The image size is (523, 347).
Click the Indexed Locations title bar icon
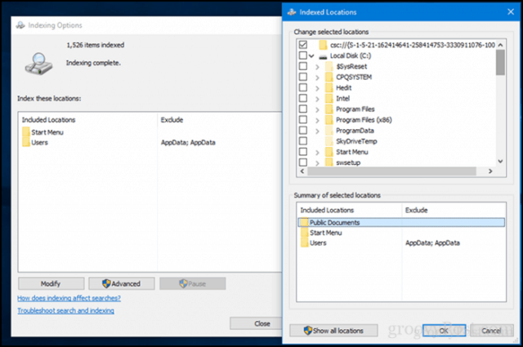click(292, 12)
